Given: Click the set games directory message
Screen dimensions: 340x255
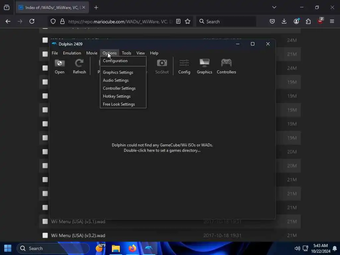Looking at the screenshot, I should pyautogui.click(x=162, y=148).
